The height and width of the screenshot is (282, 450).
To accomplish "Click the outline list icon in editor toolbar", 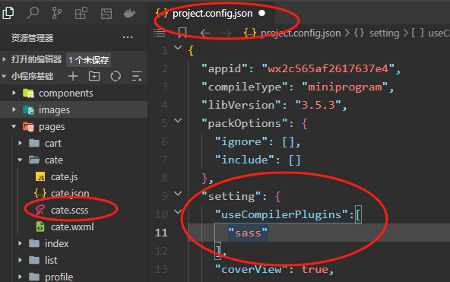I will [160, 33].
